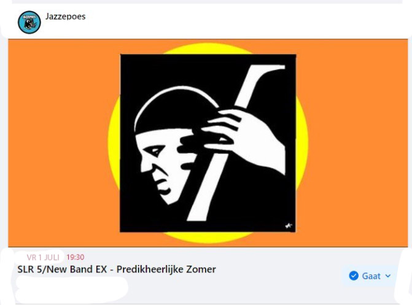The height and width of the screenshot is (305, 412).
Task: Open the bass player event cover image
Action: tap(208, 143)
